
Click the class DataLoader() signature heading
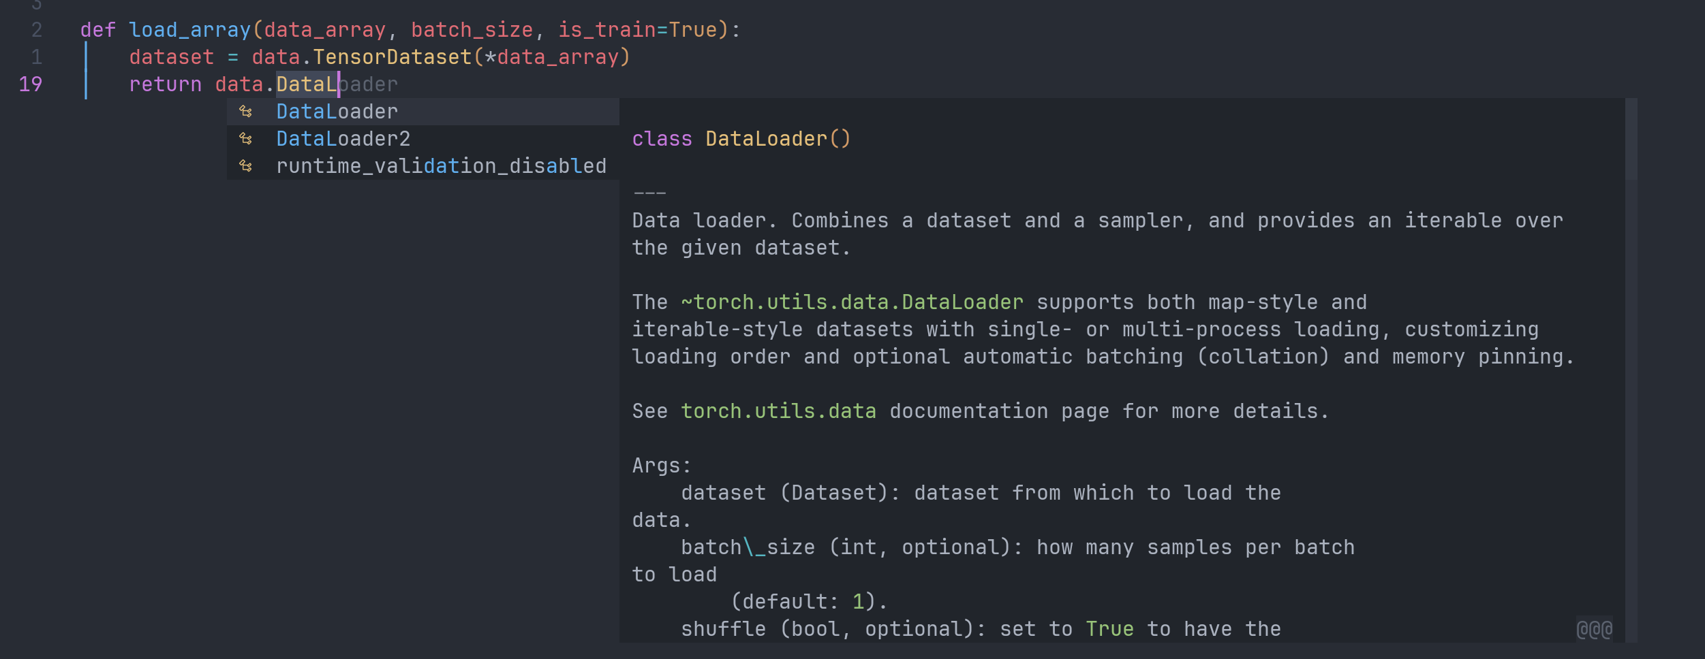(x=741, y=139)
